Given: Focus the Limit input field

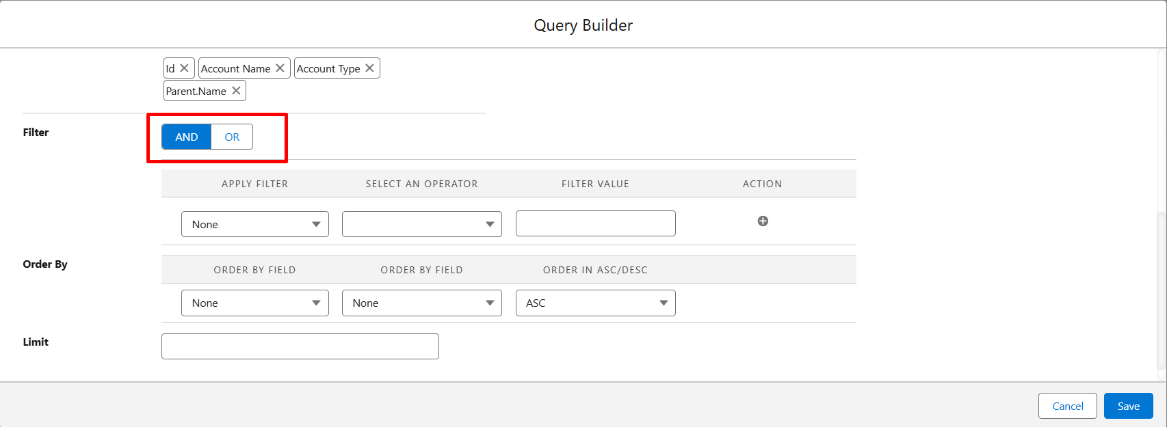Looking at the screenshot, I should point(300,346).
